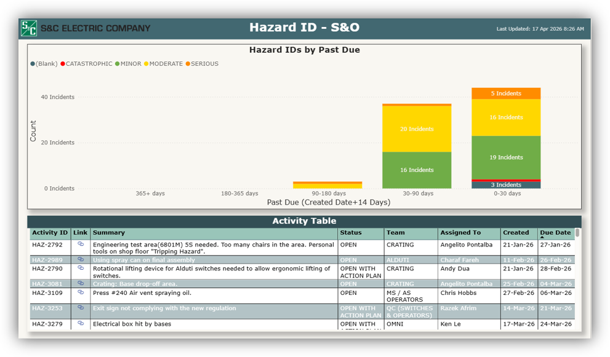Open the link icon for HAZ-2792
The height and width of the screenshot is (357, 610).
click(x=81, y=244)
